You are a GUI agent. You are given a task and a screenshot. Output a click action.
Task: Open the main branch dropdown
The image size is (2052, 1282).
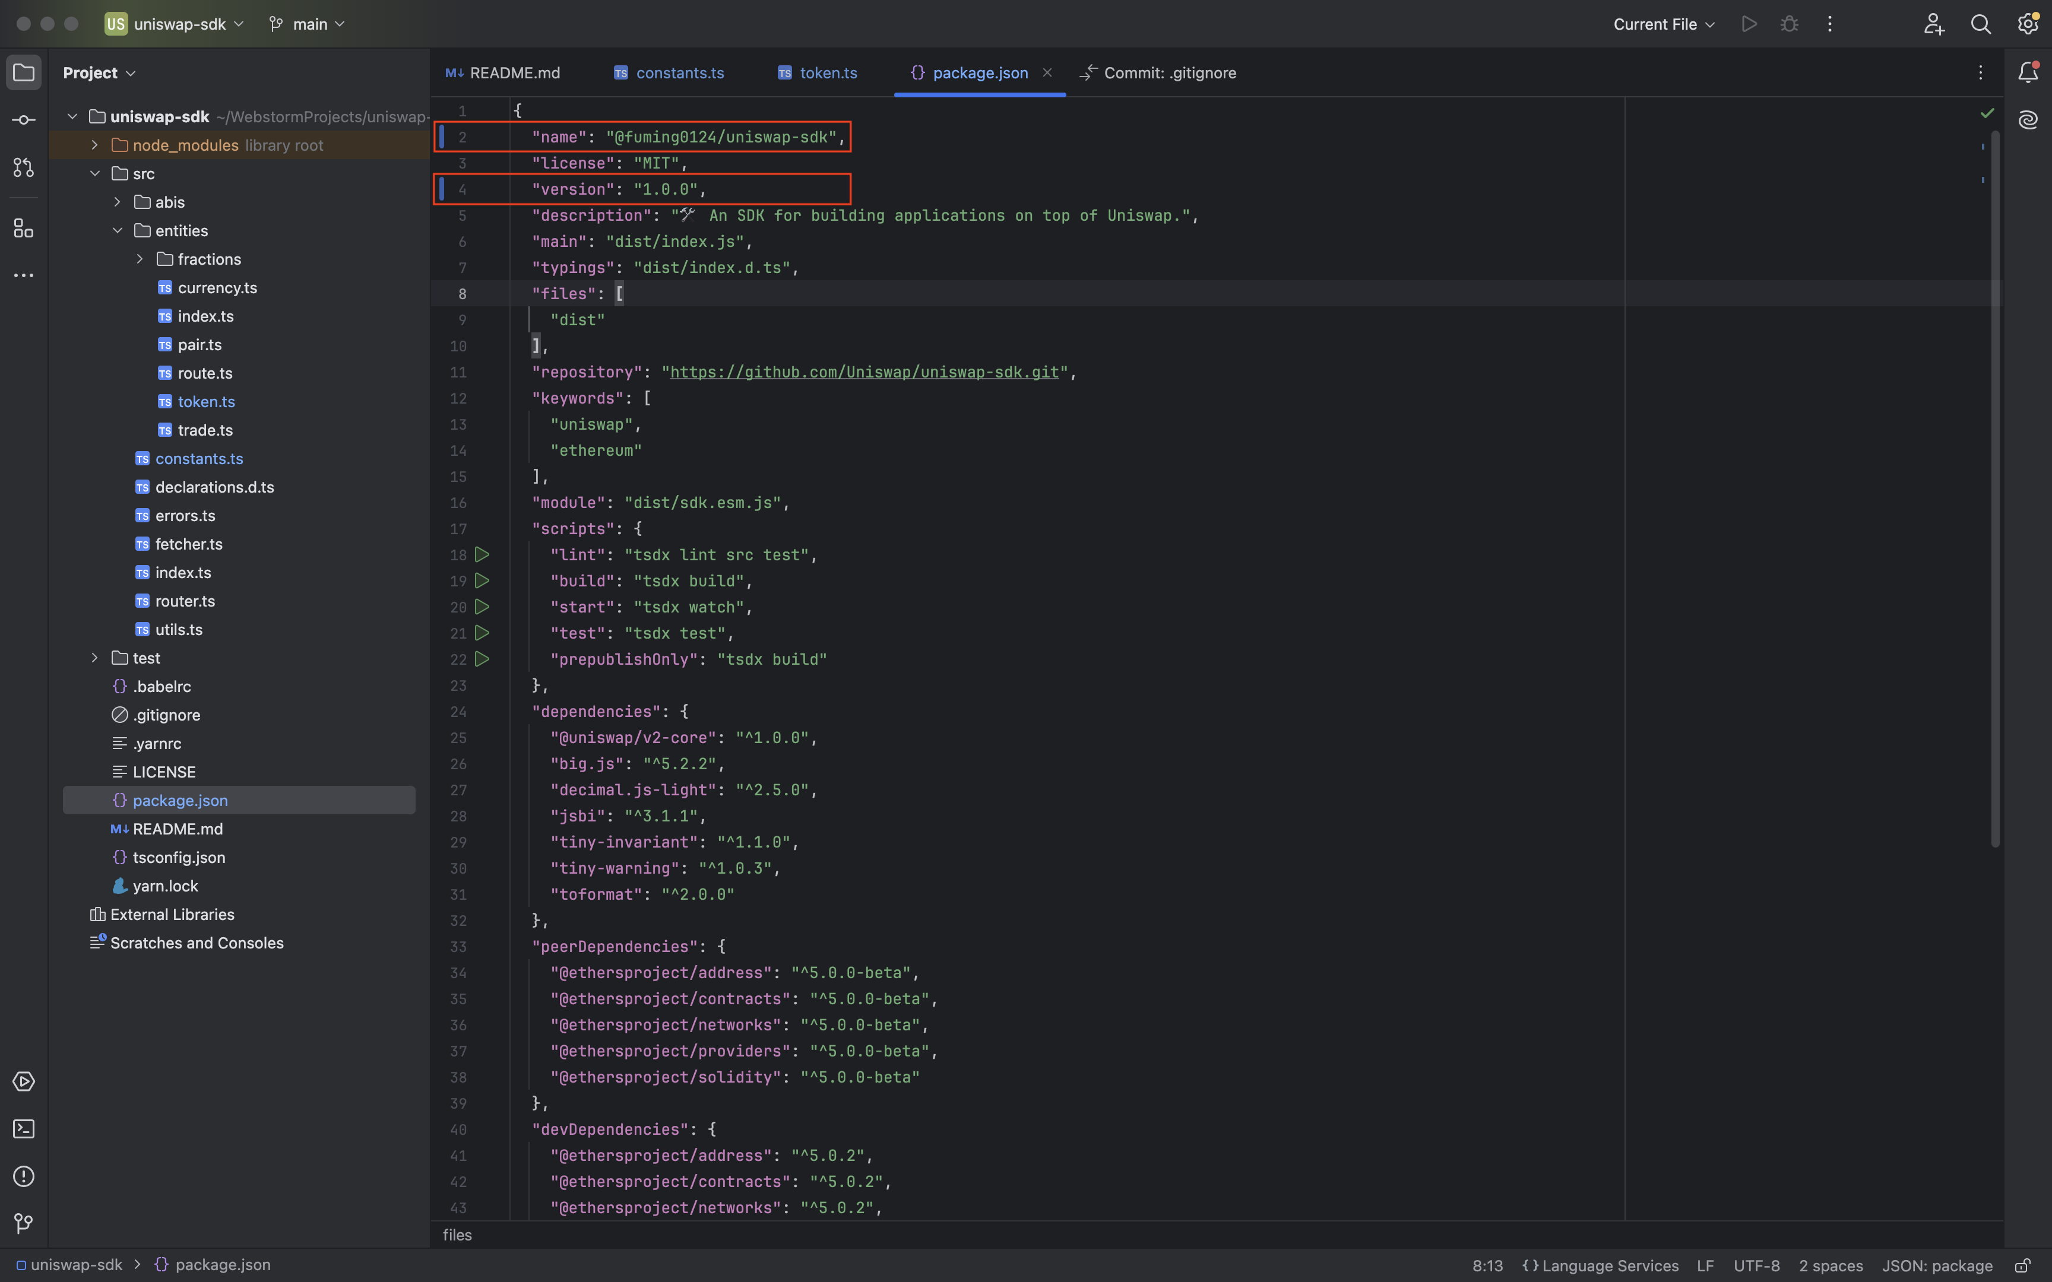(x=307, y=24)
